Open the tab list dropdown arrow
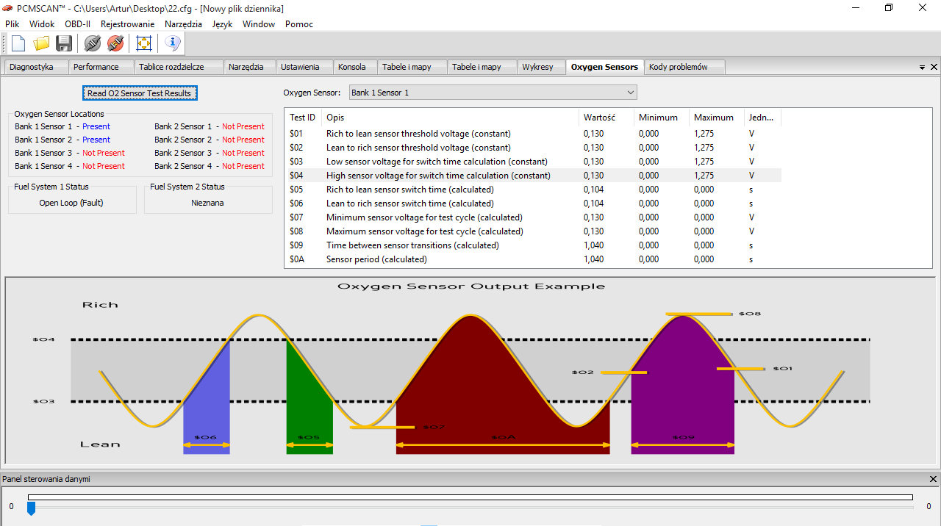941x526 pixels. 922,68
